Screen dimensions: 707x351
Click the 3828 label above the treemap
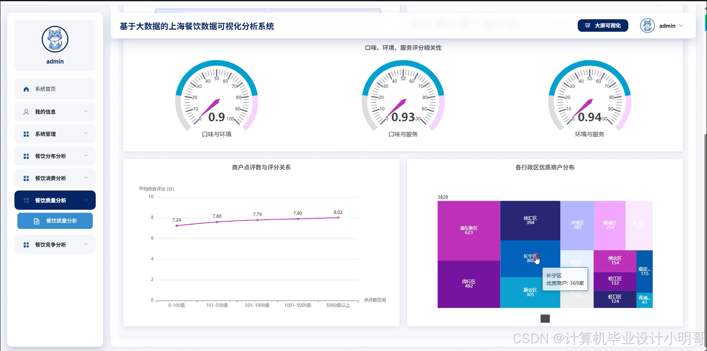(443, 197)
